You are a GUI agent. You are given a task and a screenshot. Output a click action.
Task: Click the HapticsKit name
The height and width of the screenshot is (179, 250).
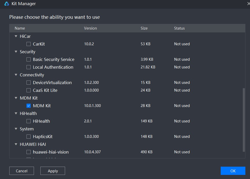click(43, 137)
